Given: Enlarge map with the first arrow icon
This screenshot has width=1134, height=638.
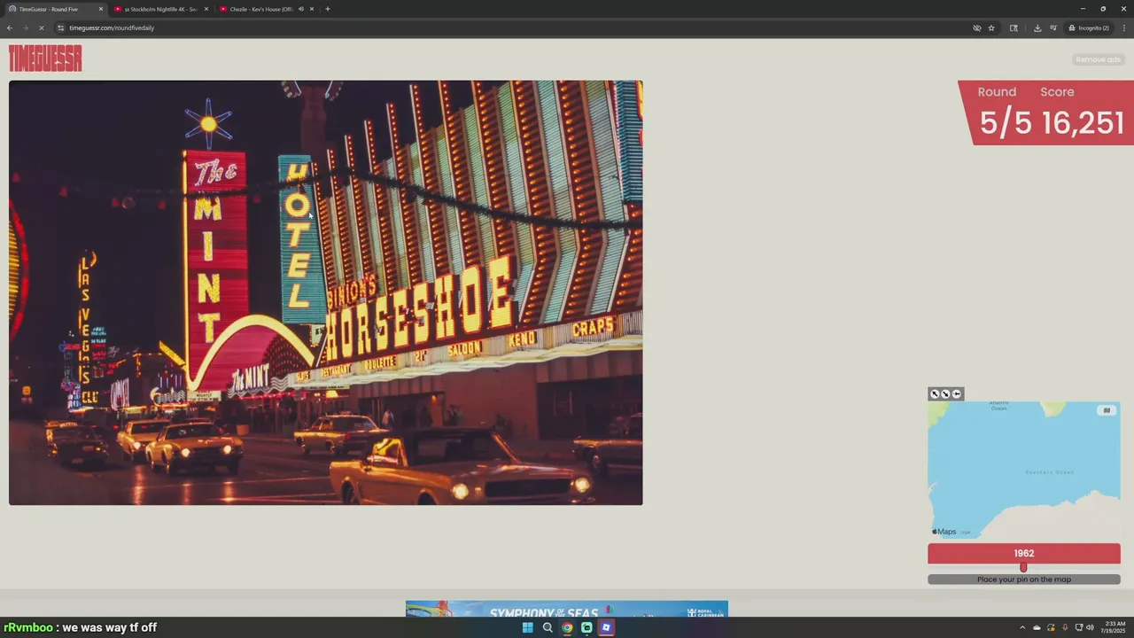Looking at the screenshot, I should click(935, 393).
